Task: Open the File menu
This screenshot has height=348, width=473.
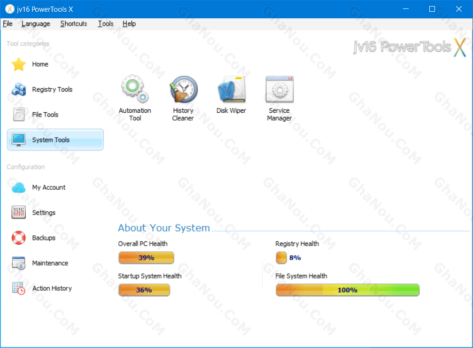Action: point(8,23)
